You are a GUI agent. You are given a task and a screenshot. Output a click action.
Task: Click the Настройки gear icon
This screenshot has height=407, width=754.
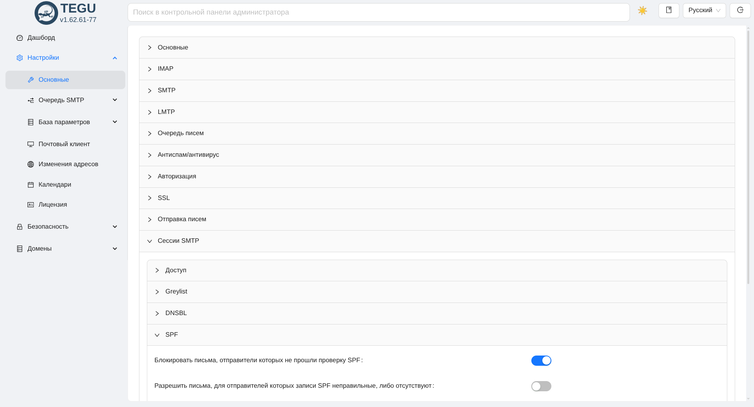coord(20,58)
